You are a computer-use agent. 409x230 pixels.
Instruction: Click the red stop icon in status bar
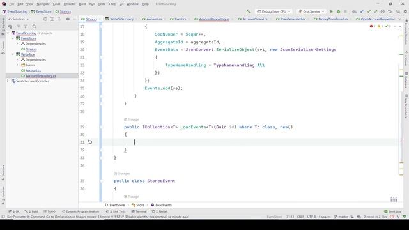coord(392,217)
